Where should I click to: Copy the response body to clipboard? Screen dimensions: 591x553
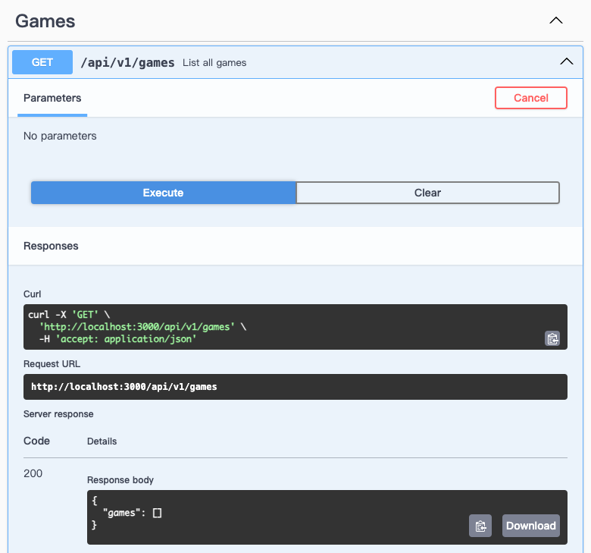tap(480, 526)
